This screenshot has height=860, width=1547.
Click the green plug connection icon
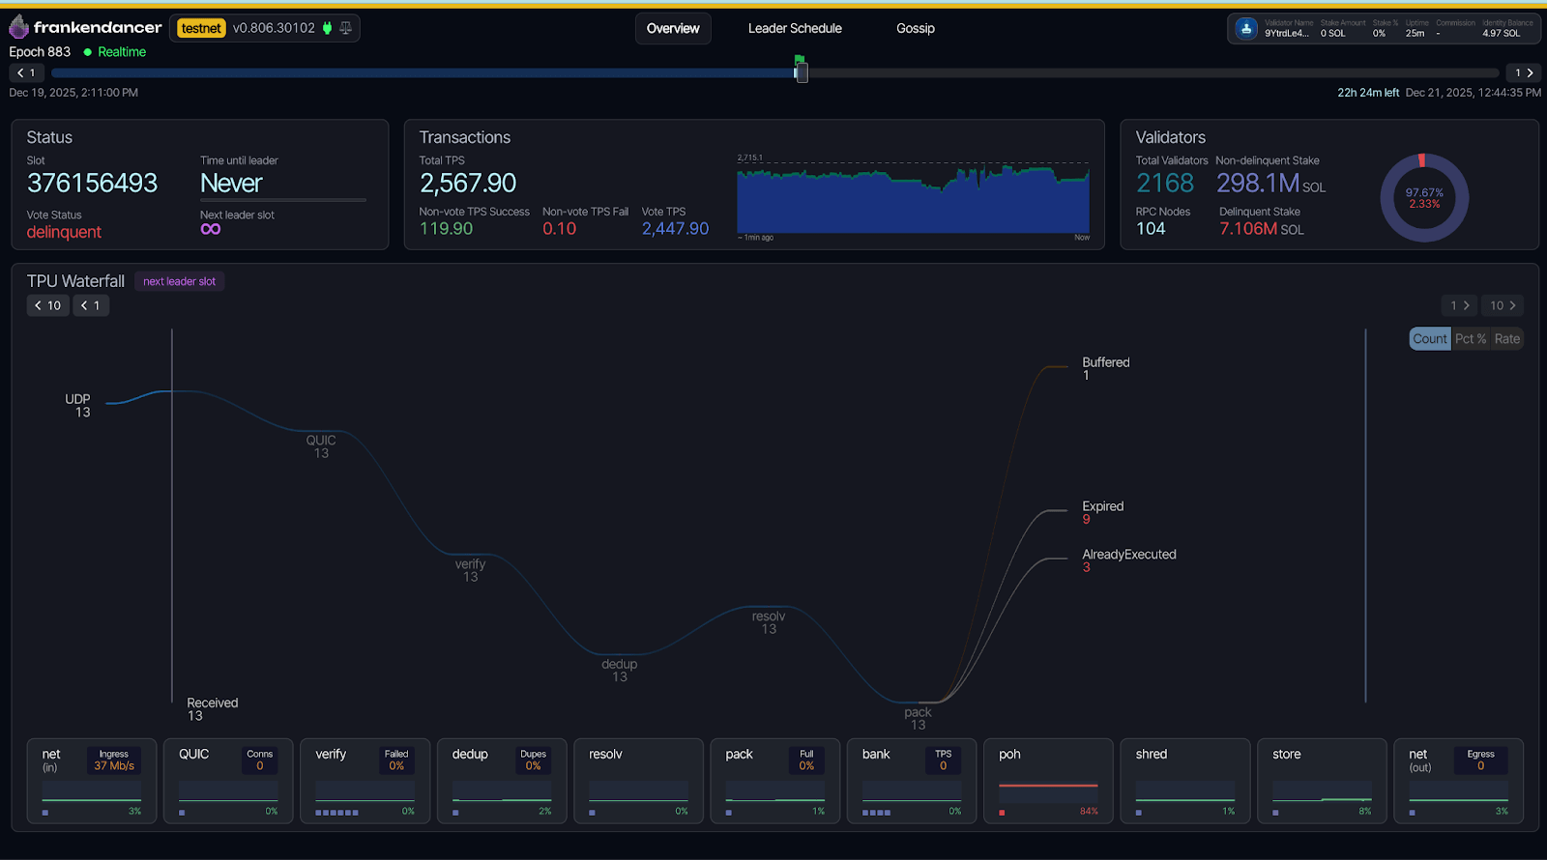pyautogui.click(x=327, y=28)
